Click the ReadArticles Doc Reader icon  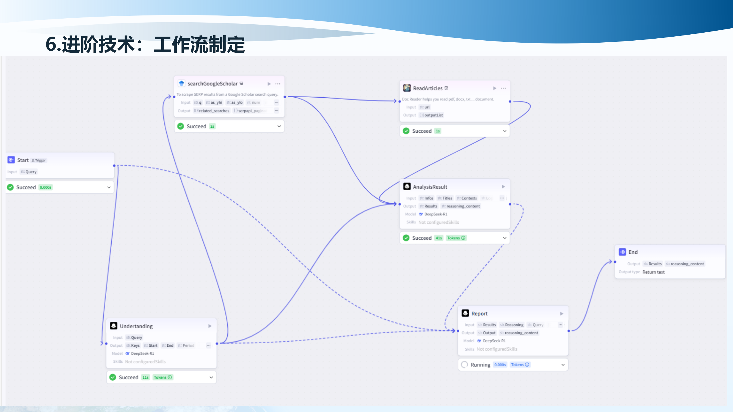point(407,88)
